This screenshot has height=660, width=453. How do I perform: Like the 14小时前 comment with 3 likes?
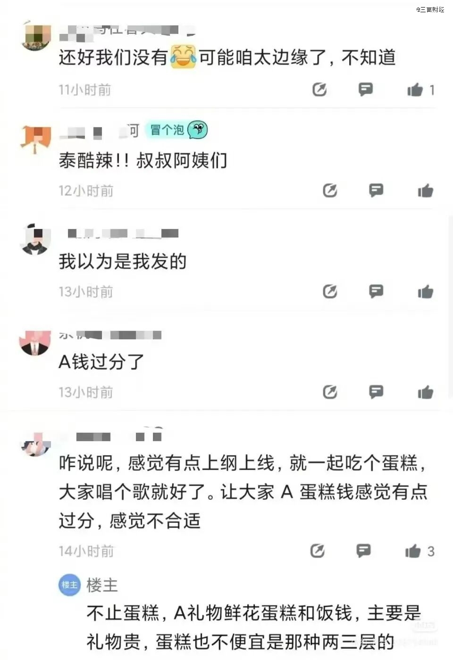413,551
